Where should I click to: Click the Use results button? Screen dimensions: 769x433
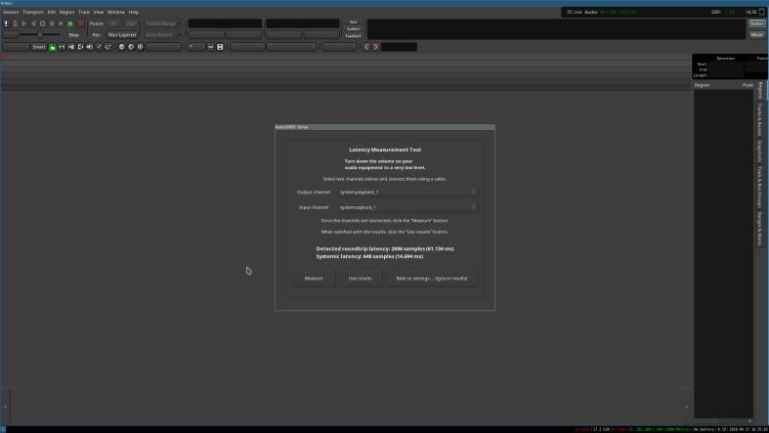tap(360, 279)
